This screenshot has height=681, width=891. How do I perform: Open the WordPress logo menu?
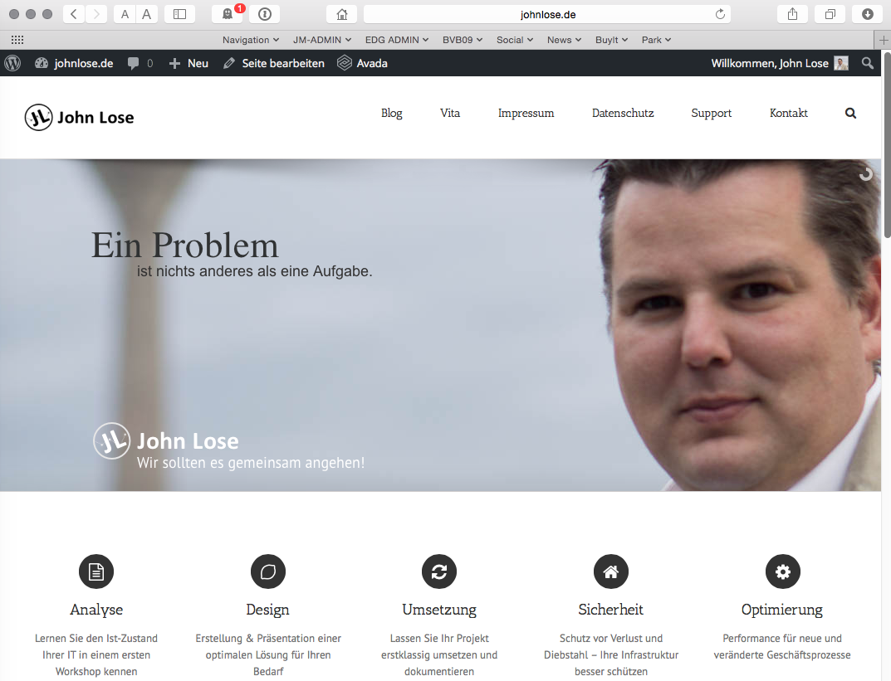tap(12, 63)
